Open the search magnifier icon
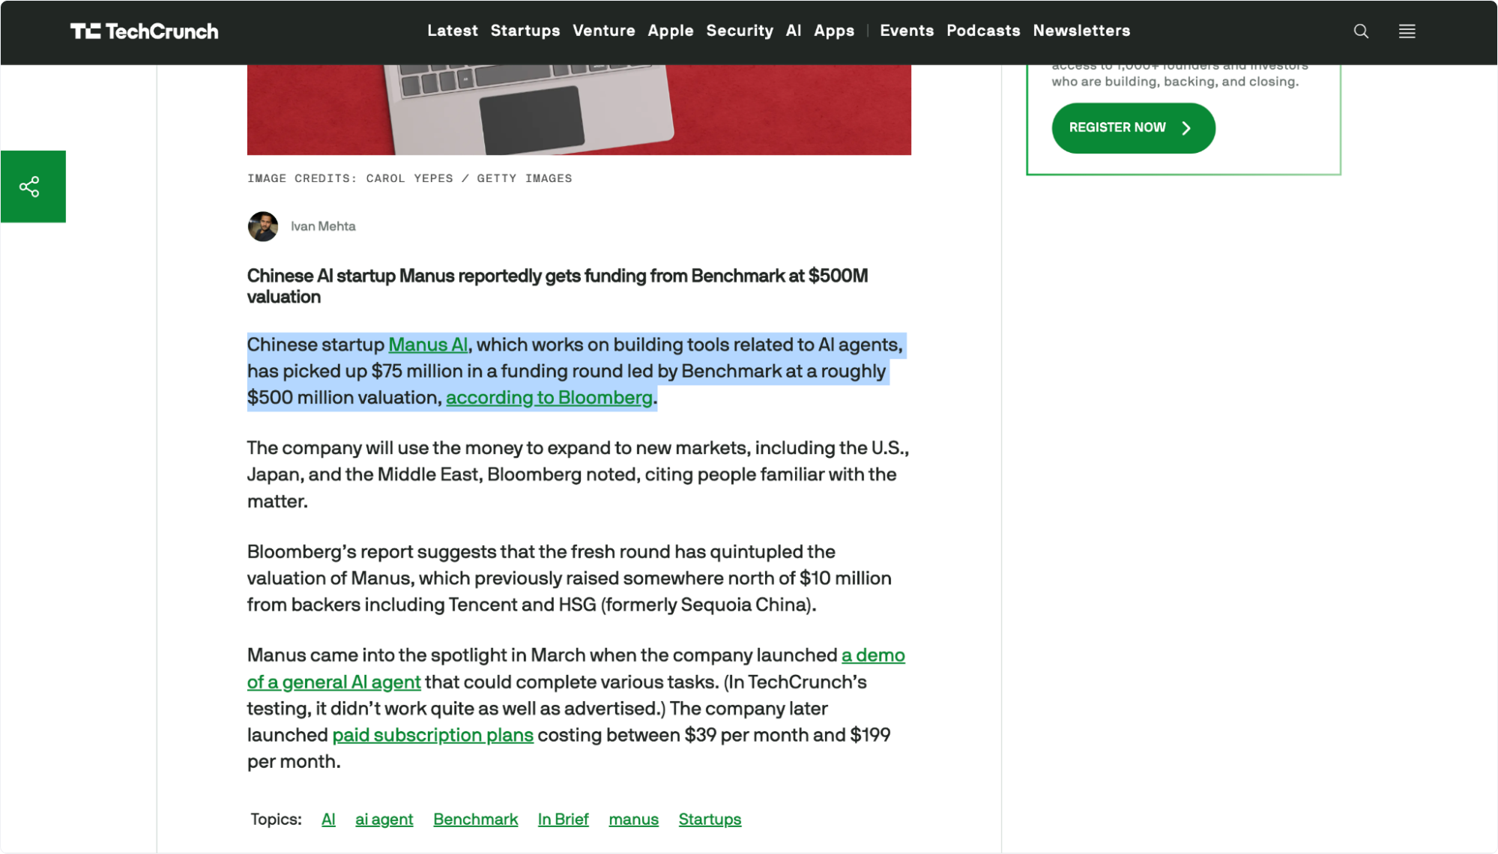Image resolution: width=1498 pixels, height=854 pixels. [1361, 31]
